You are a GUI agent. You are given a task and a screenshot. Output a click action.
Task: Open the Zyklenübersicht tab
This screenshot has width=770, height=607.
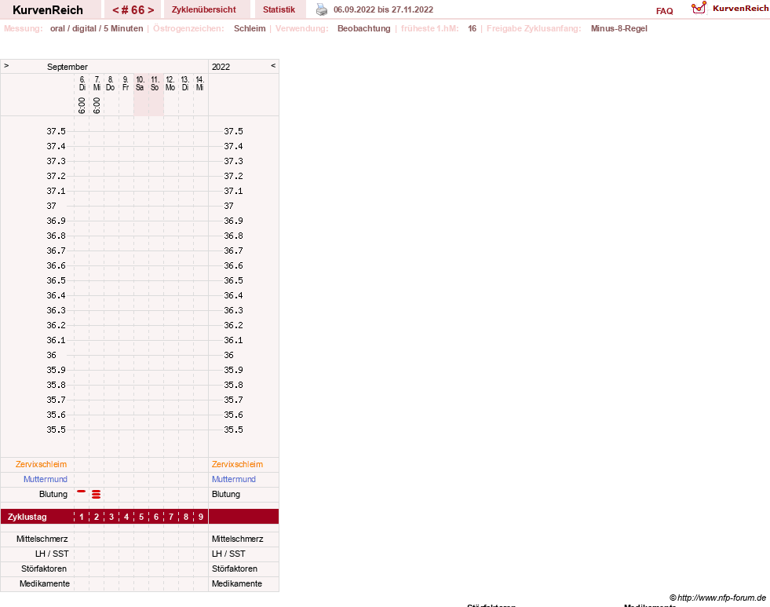pyautogui.click(x=204, y=9)
